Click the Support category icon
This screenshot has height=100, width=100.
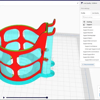[x=84, y=24]
